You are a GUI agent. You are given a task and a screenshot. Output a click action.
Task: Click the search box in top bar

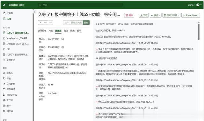point(80,5)
